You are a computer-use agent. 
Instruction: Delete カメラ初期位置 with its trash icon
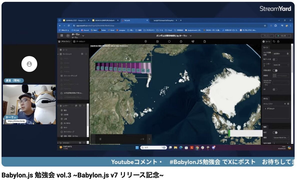pos(287,53)
